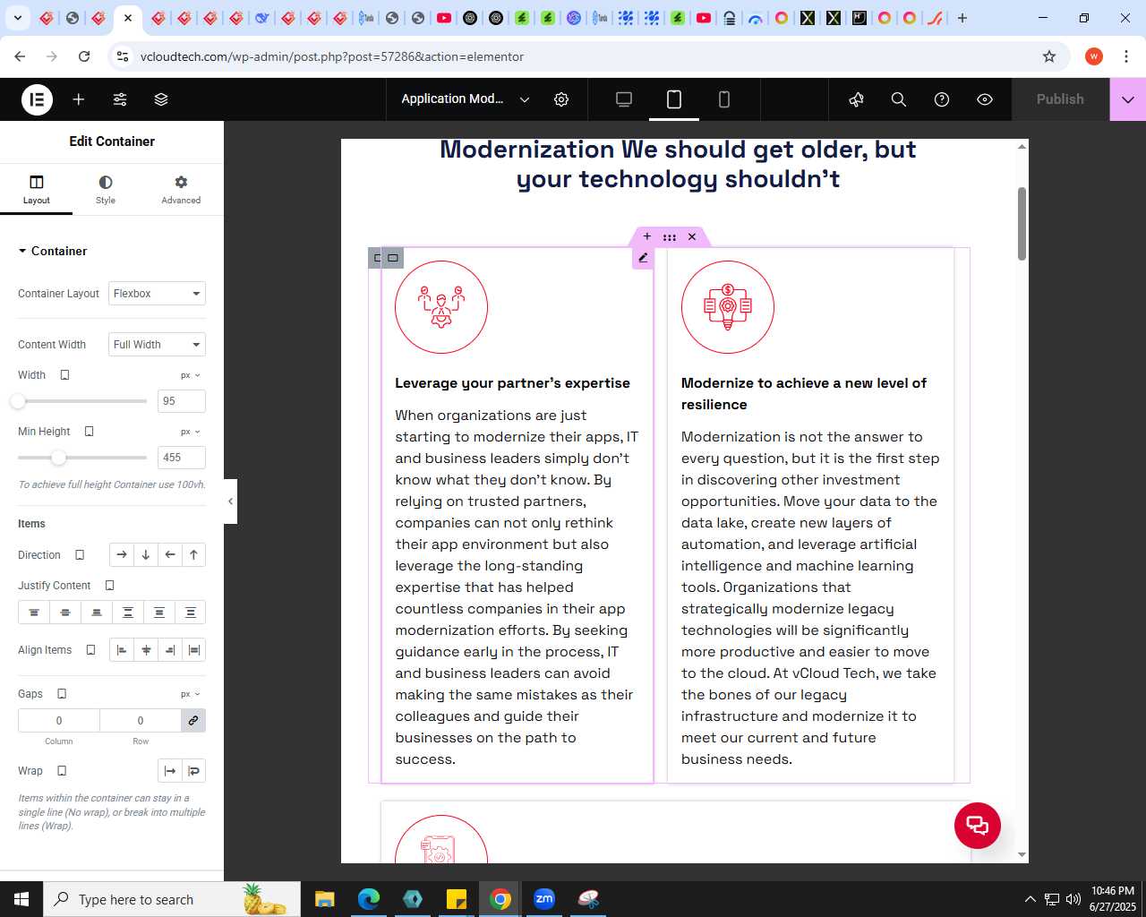Add container via plus on pink handle
The width and height of the screenshot is (1146, 917).
pyautogui.click(x=647, y=237)
